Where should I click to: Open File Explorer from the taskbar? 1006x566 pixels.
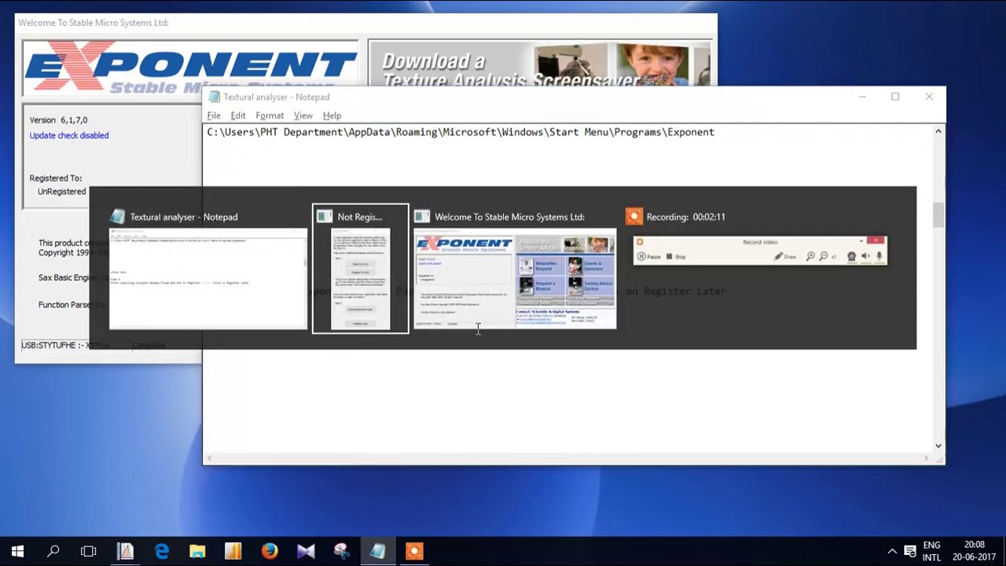(x=197, y=551)
